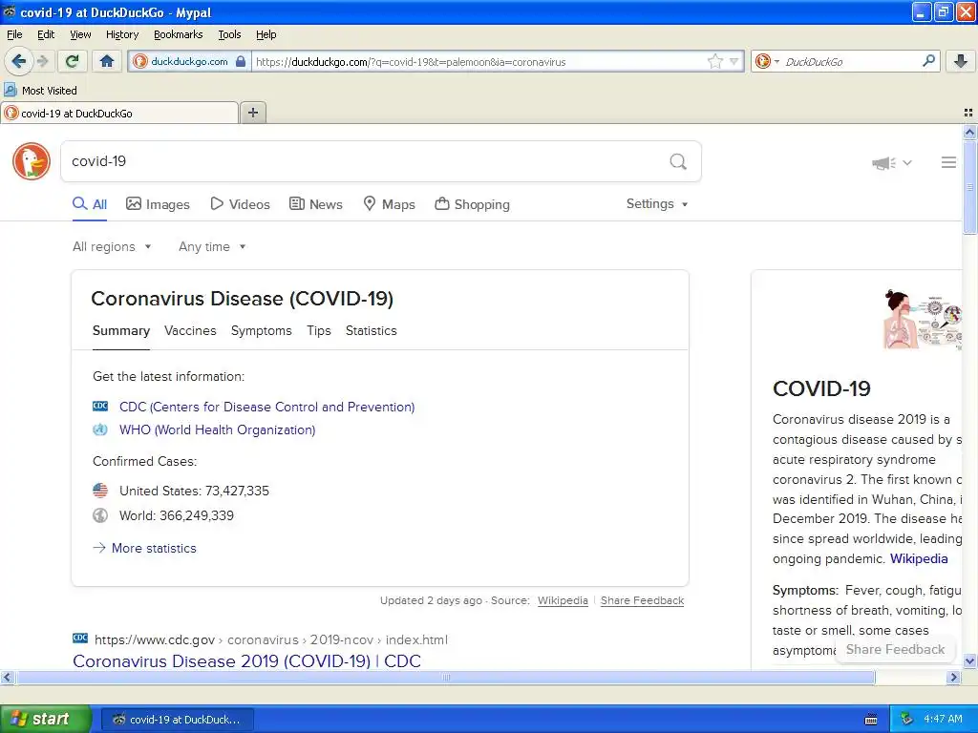The width and height of the screenshot is (978, 733).
Task: Expand the Any time filter
Action: (212, 247)
